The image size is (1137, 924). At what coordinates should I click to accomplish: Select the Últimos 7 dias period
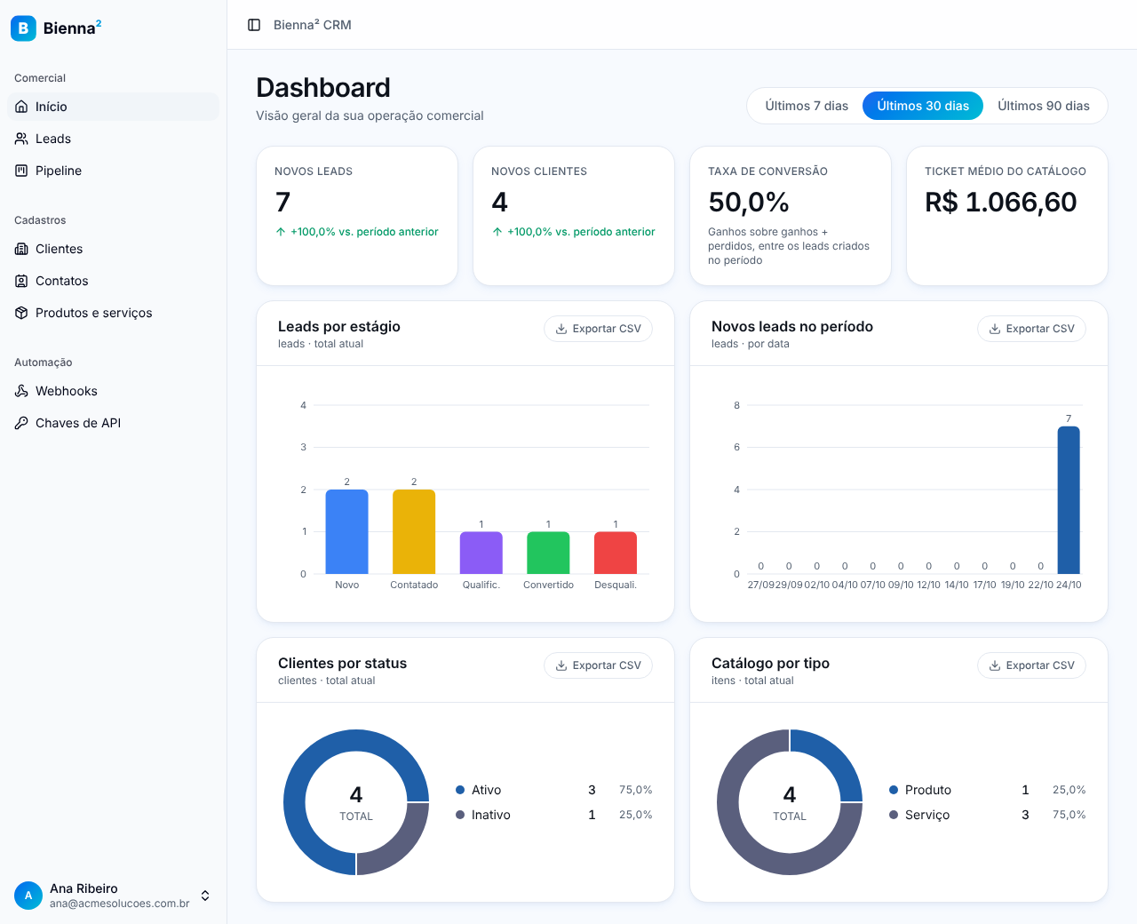click(x=807, y=106)
